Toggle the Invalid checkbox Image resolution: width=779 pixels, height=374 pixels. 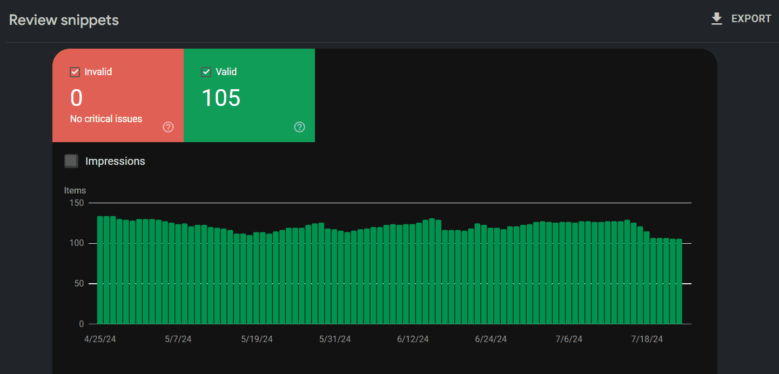(x=75, y=72)
